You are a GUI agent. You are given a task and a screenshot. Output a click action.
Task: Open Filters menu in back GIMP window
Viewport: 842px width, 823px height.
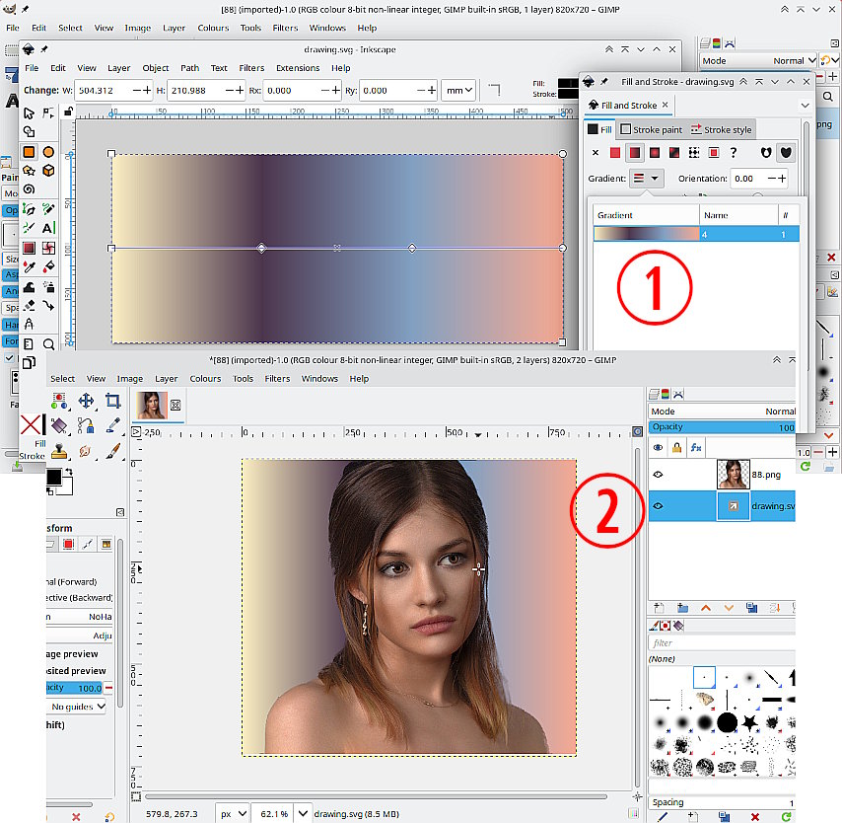(285, 28)
